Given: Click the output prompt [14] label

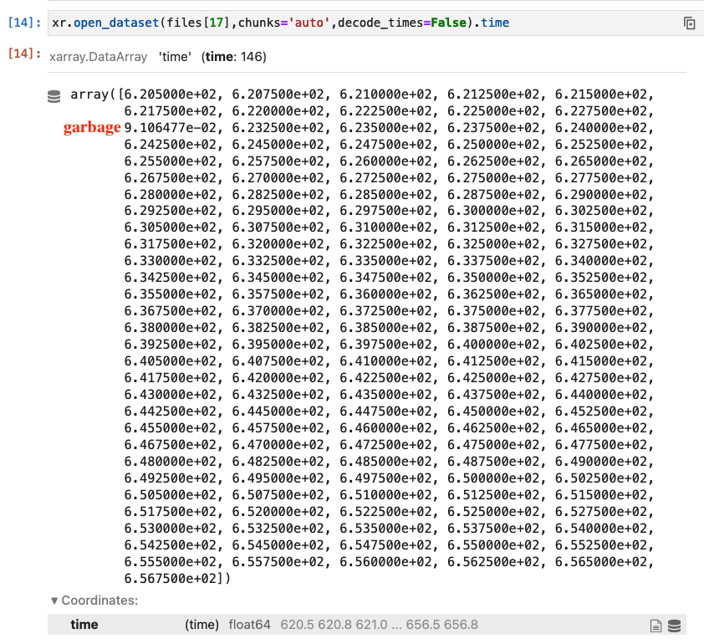Looking at the screenshot, I should 24,54.
